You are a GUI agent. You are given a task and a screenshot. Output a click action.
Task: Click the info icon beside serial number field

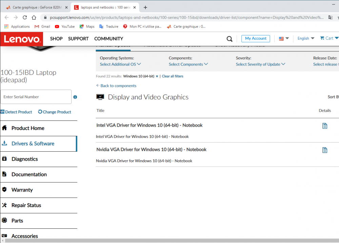pyautogui.click(x=75, y=97)
